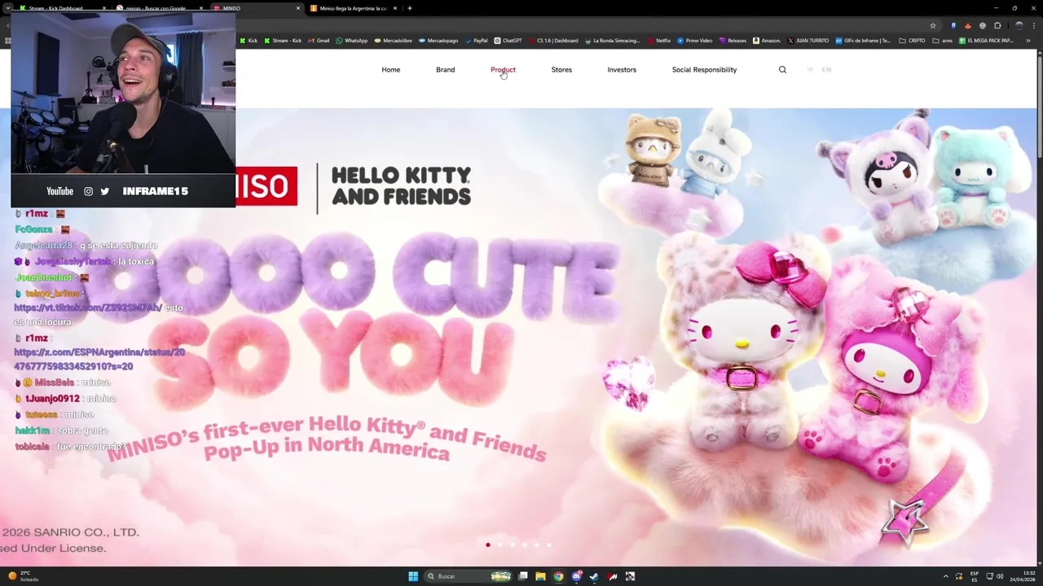Expand the bookmarks overflow chevron
This screenshot has width=1043, height=586.
1027,41
